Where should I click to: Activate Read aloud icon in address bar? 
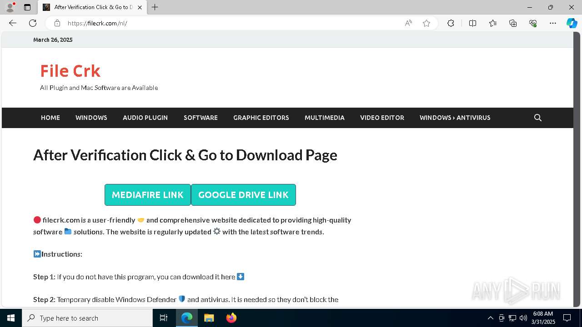[x=408, y=23]
